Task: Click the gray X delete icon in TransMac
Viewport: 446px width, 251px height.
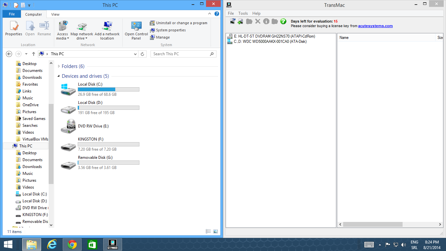Action: coord(258,21)
